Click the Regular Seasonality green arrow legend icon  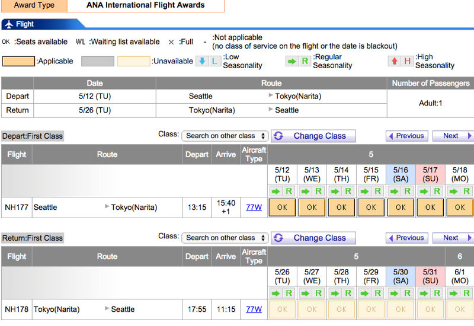click(x=292, y=62)
